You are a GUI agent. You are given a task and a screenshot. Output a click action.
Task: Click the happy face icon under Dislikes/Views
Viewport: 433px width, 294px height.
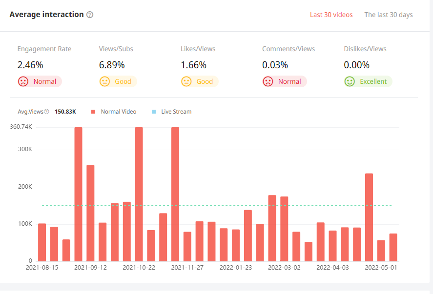[349, 81]
